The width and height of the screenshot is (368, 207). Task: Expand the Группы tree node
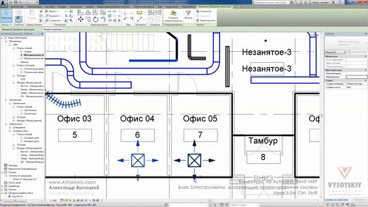tap(2, 190)
